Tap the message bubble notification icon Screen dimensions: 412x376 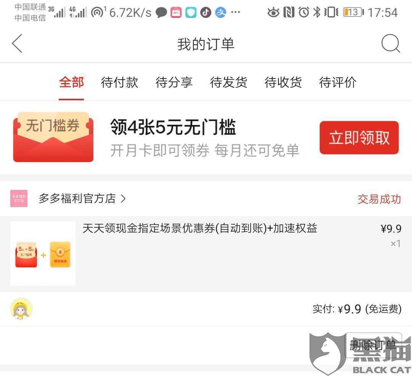click(x=161, y=12)
